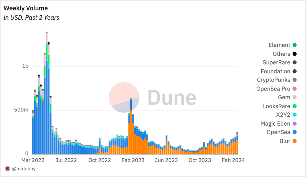The height and width of the screenshot is (177, 306).
Task: Click the SuperRare legend dot
Action: pos(294,62)
